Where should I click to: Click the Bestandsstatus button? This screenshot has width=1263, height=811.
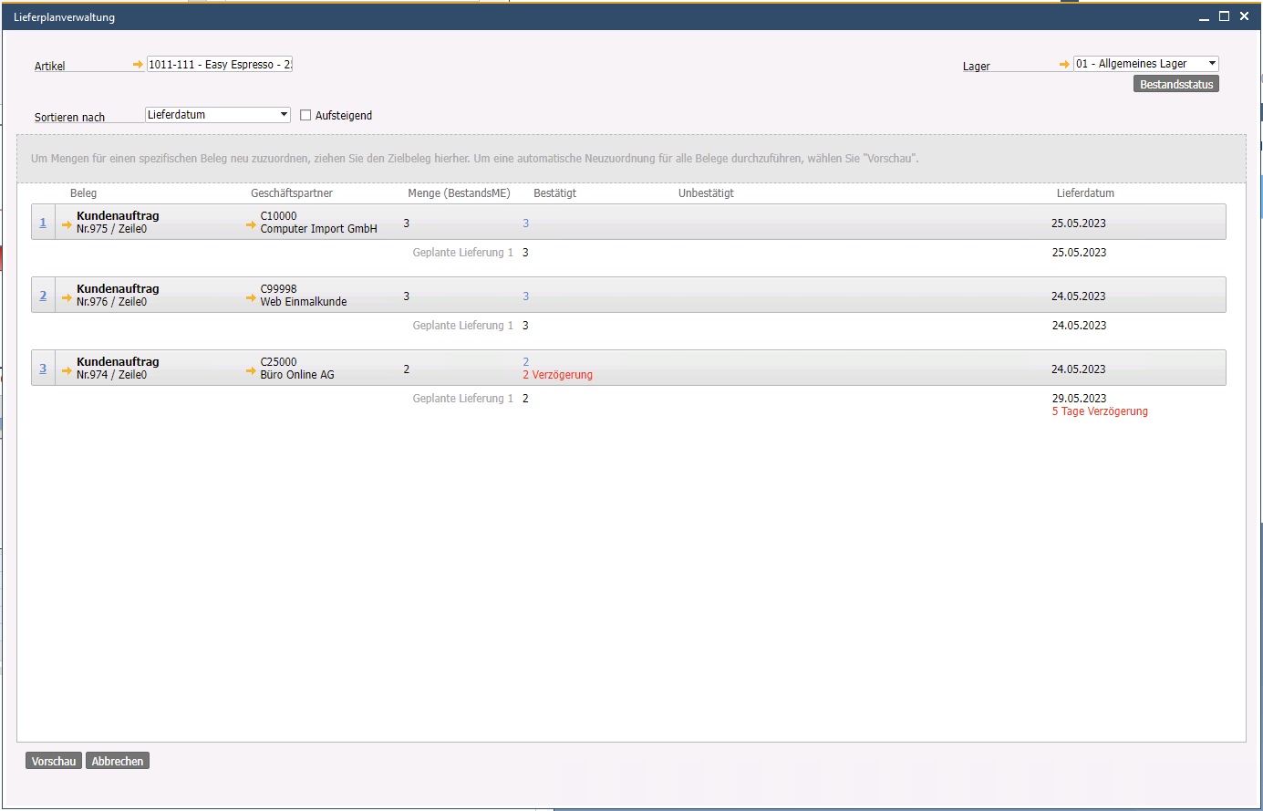(1175, 84)
